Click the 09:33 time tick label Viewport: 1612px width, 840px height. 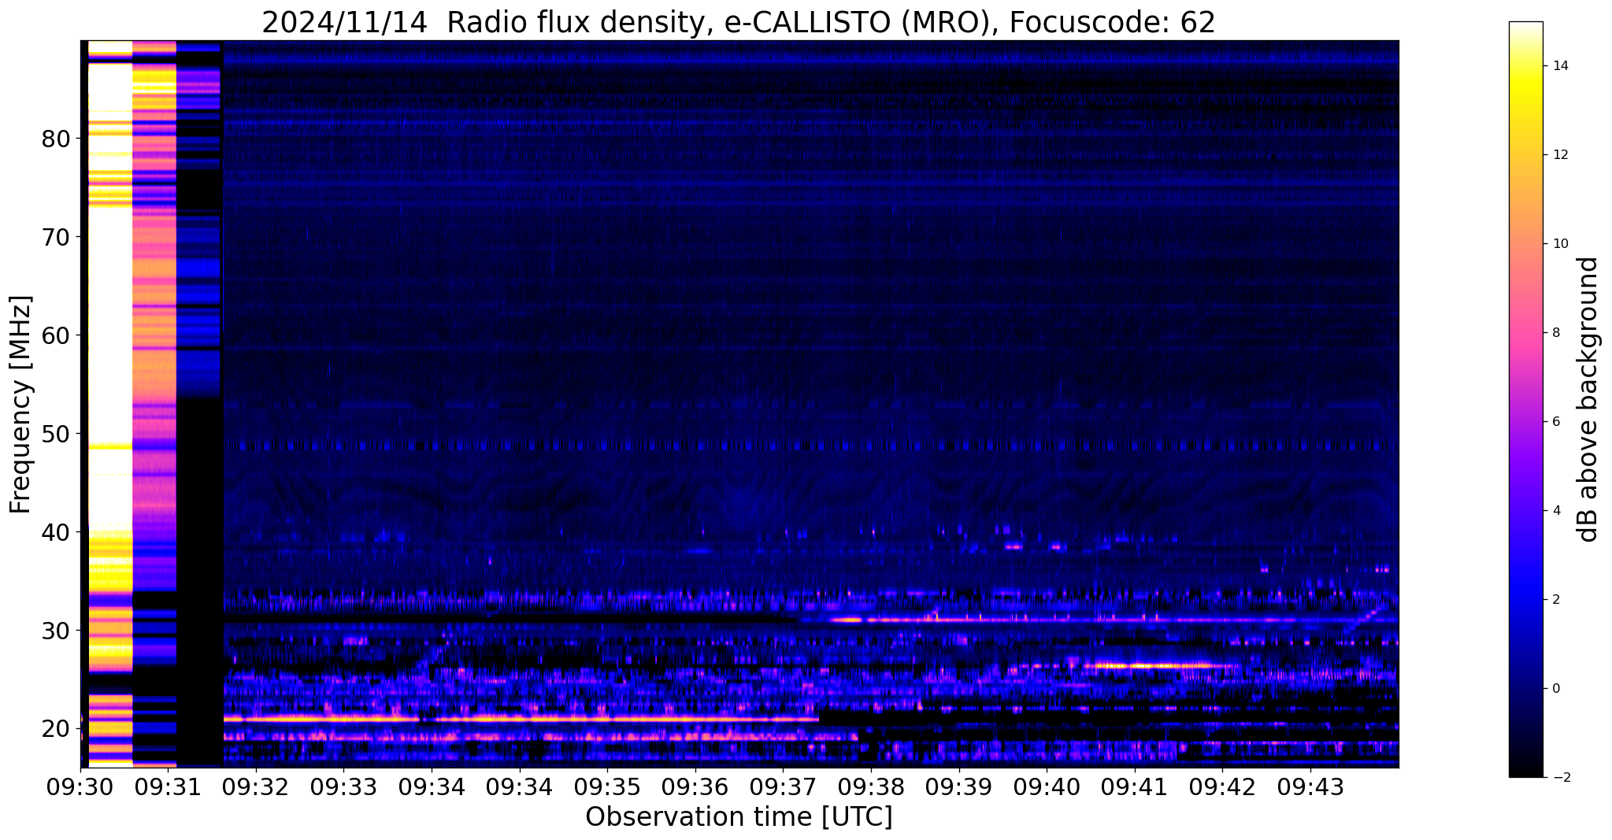point(343,788)
